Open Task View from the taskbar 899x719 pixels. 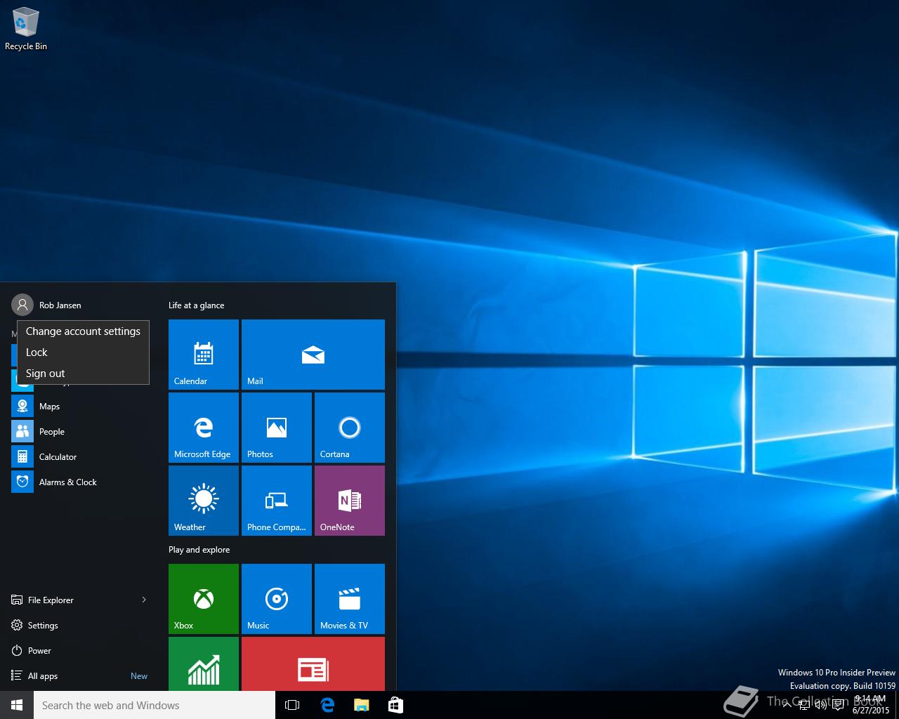[292, 705]
